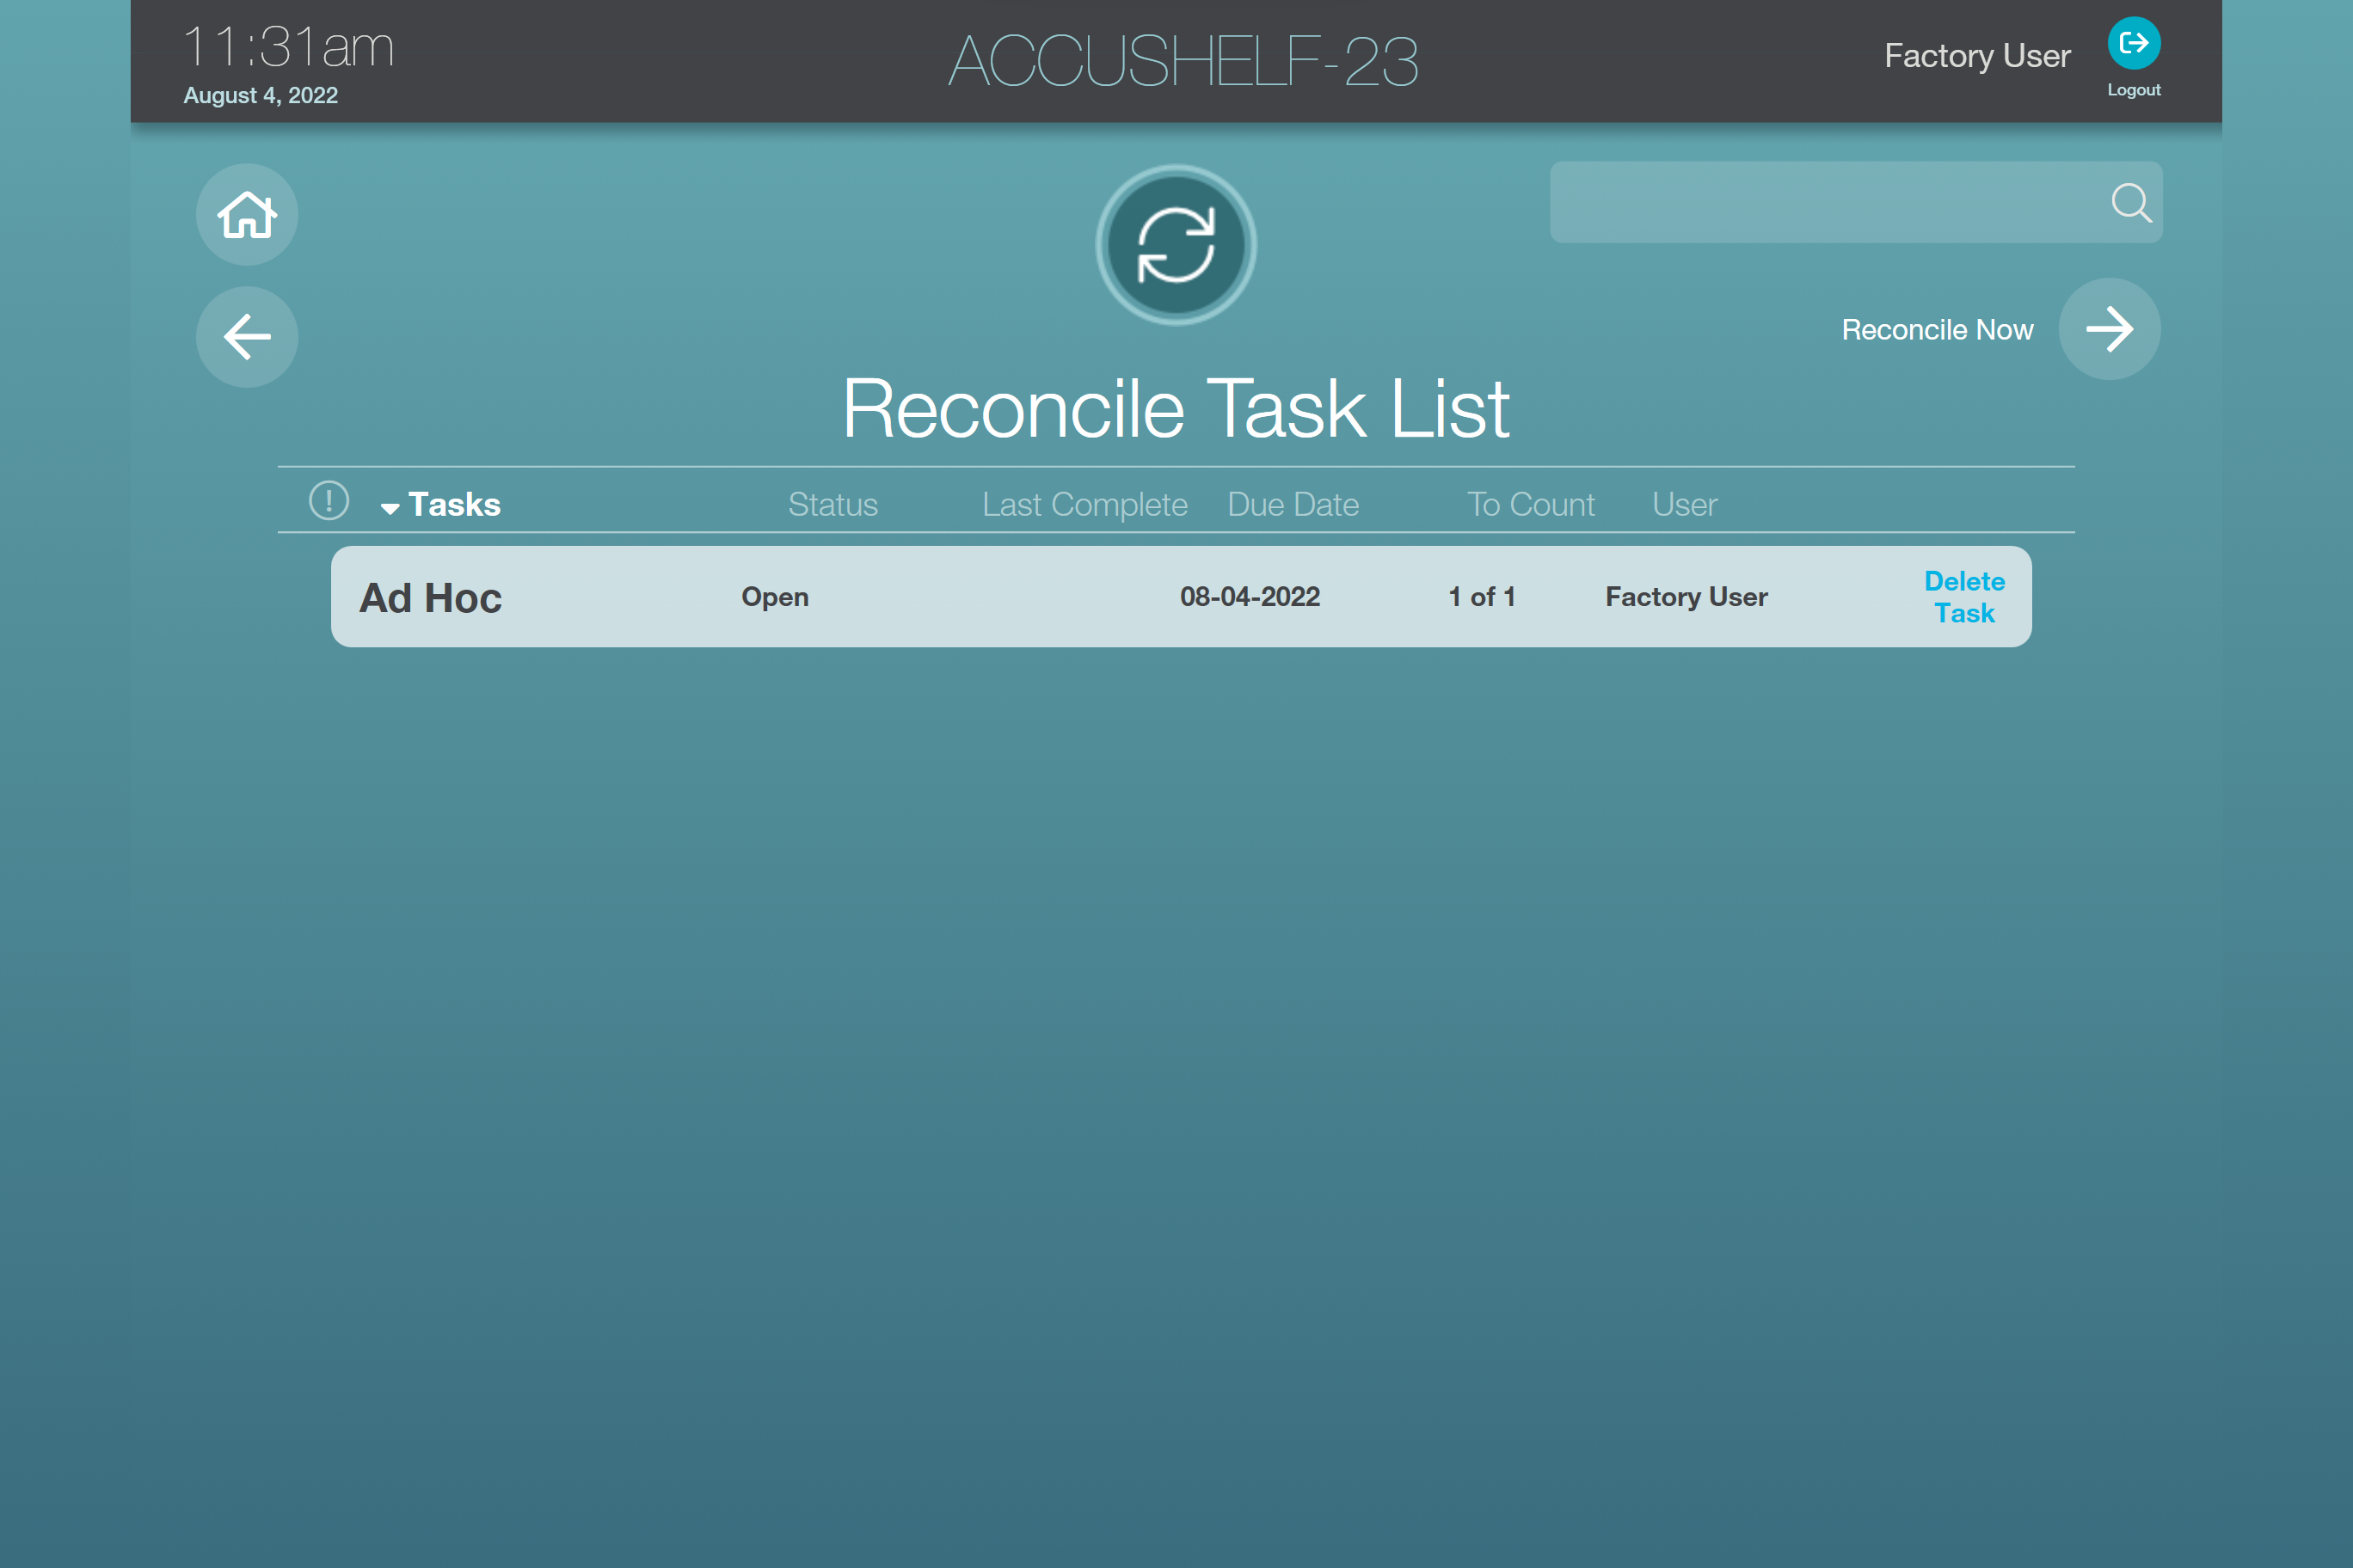Sort by Last Complete column
This screenshot has width=2353, height=1568.
tap(1084, 504)
